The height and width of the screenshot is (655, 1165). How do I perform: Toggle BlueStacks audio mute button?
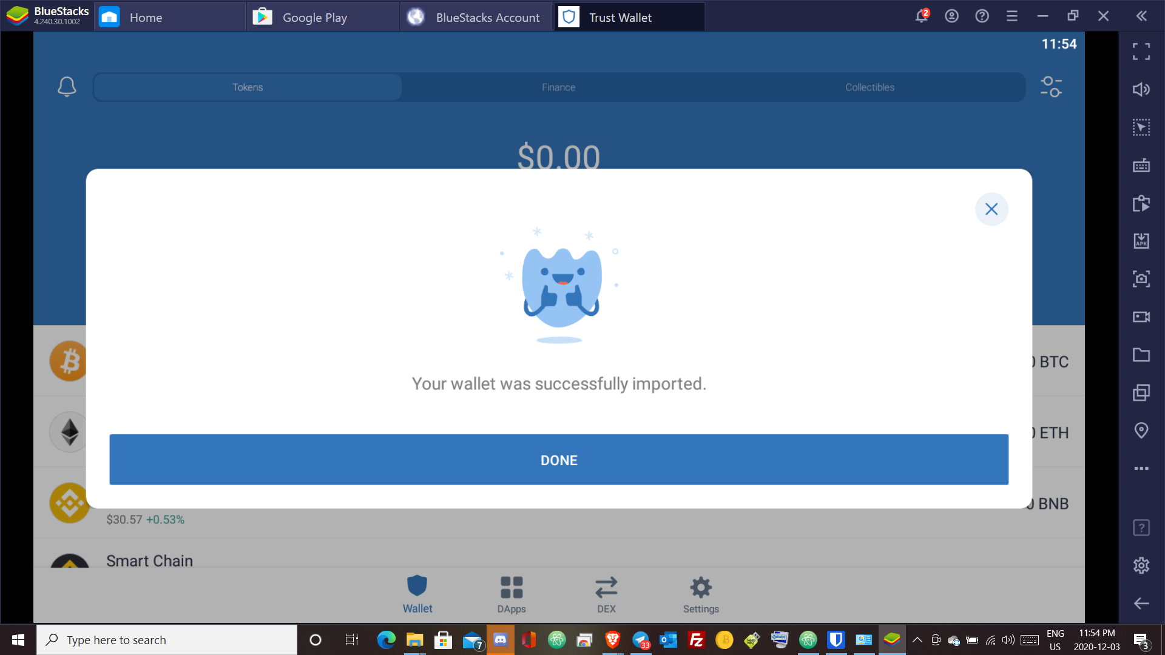tap(1142, 90)
